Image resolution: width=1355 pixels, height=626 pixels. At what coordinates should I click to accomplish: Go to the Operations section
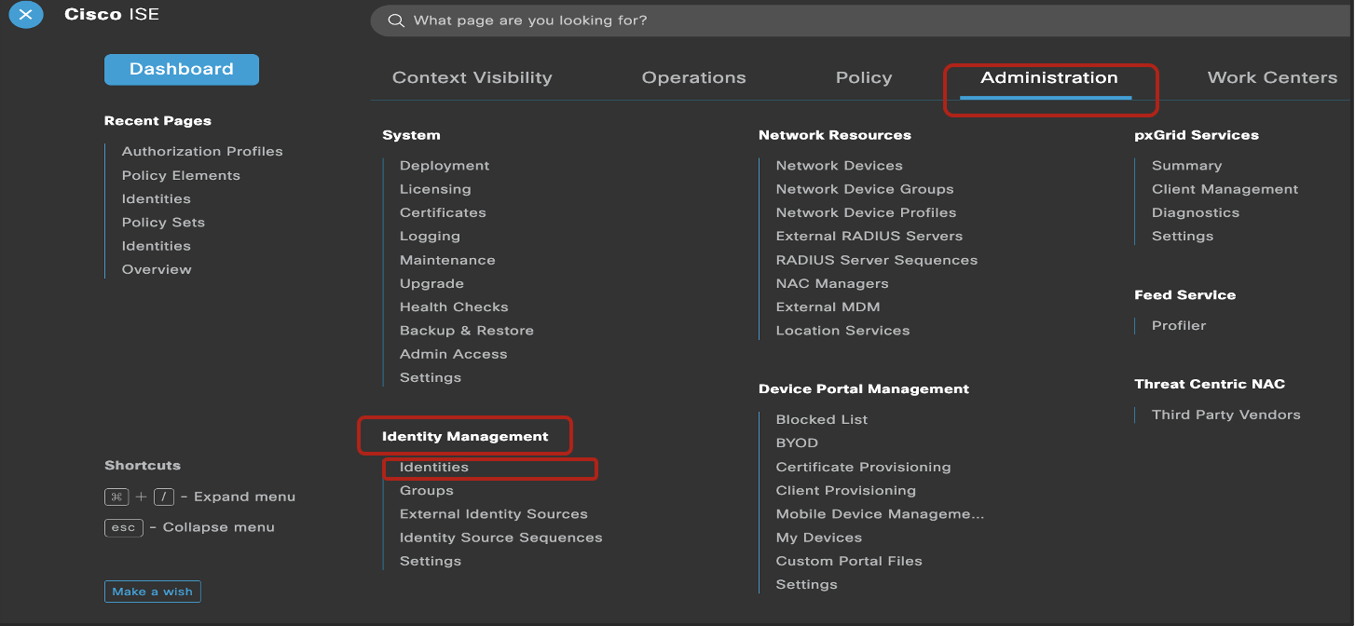(693, 77)
